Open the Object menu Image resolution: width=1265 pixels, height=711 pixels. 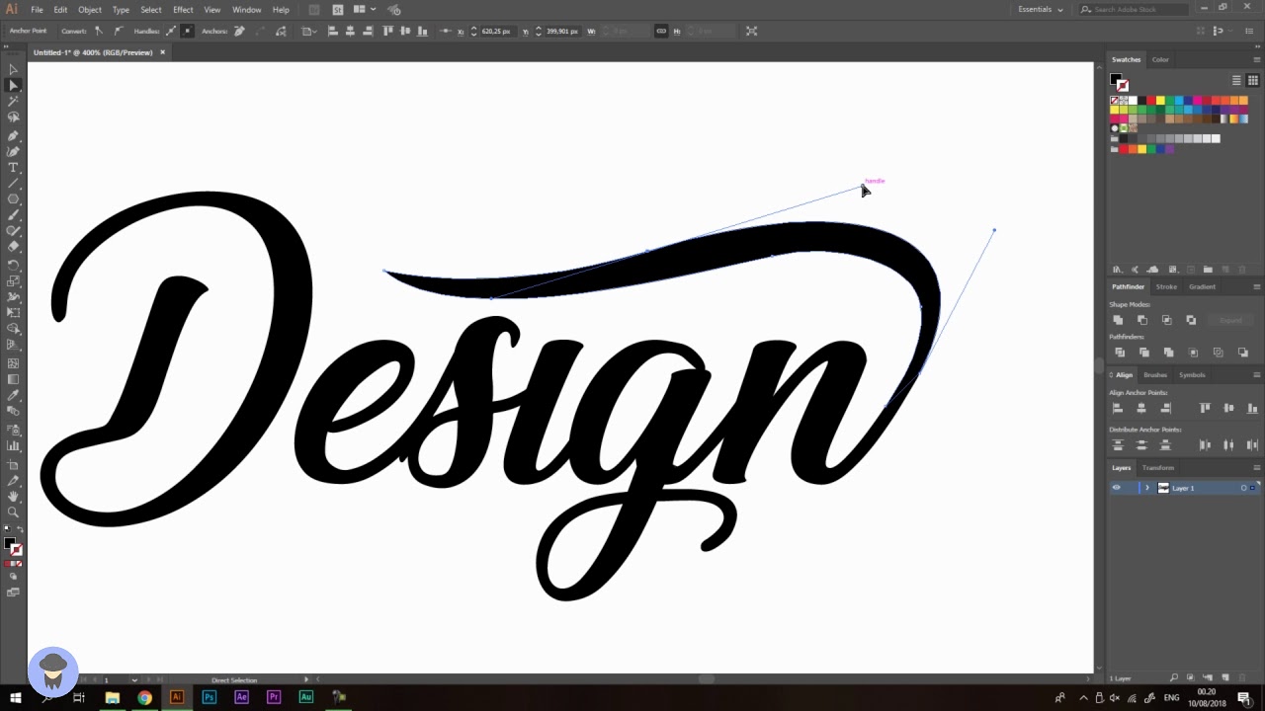[90, 9]
